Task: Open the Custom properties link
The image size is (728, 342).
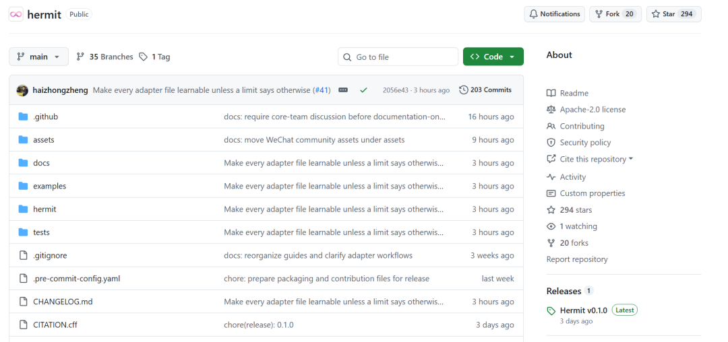Action: [586, 193]
